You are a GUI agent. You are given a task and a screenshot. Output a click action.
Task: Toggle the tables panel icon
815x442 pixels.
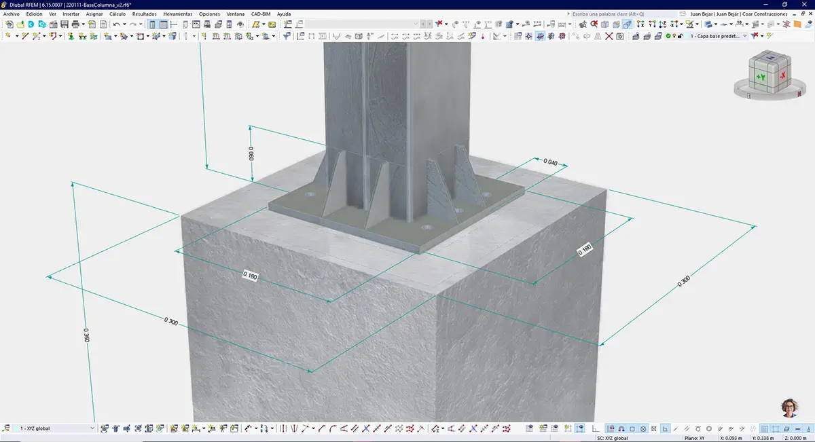pyautogui.click(x=163, y=24)
